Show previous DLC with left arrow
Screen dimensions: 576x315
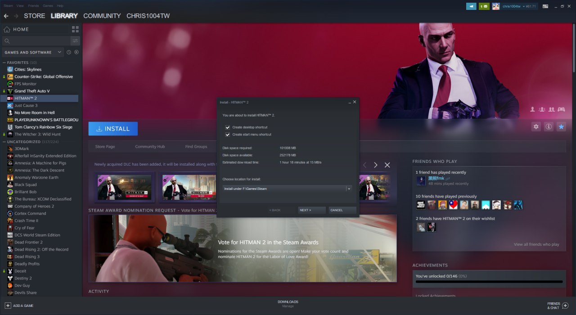pyautogui.click(x=365, y=165)
